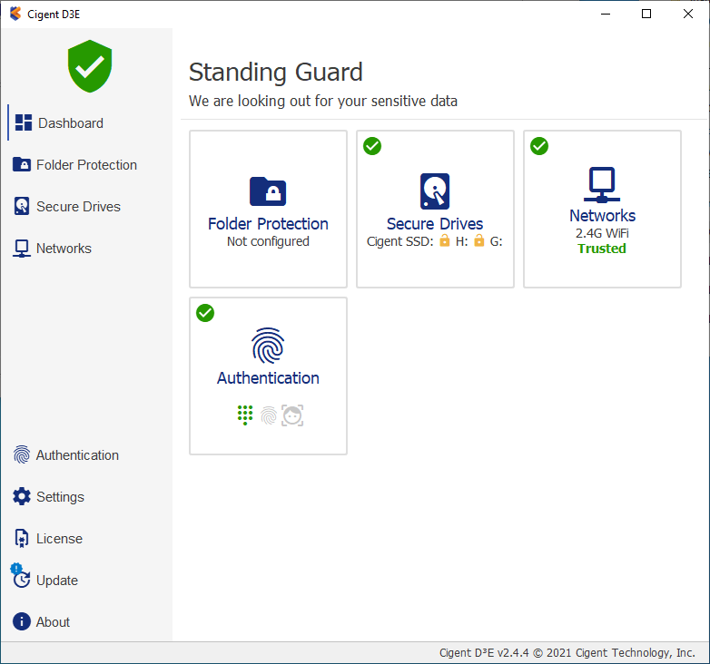
Task: Click the green checkmark on Authentication tile
Action: pyautogui.click(x=205, y=313)
